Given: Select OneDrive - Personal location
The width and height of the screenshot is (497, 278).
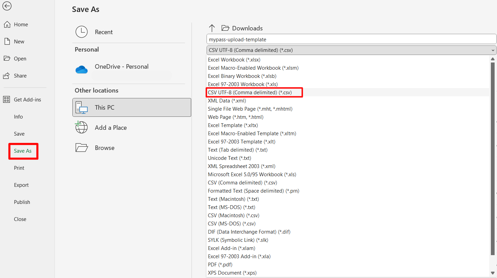Looking at the screenshot, I should [x=122, y=67].
